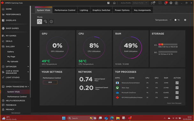Screen dimensions: 194x121
Task: Switch to System Vitals tab
Action: (x=43, y=10)
